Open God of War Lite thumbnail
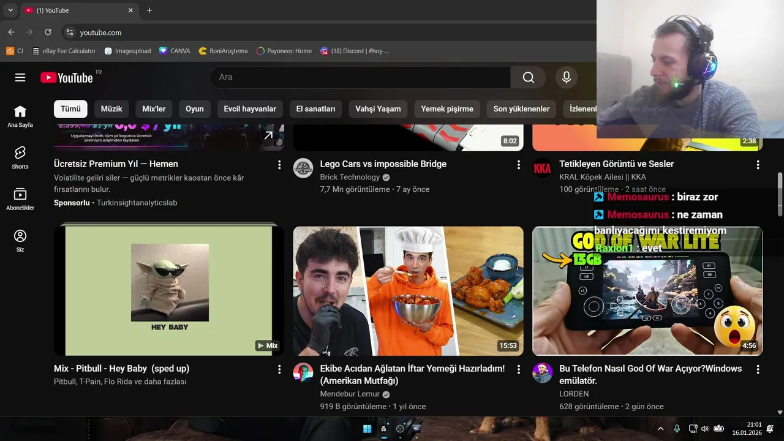The height and width of the screenshot is (441, 784). pyautogui.click(x=647, y=291)
